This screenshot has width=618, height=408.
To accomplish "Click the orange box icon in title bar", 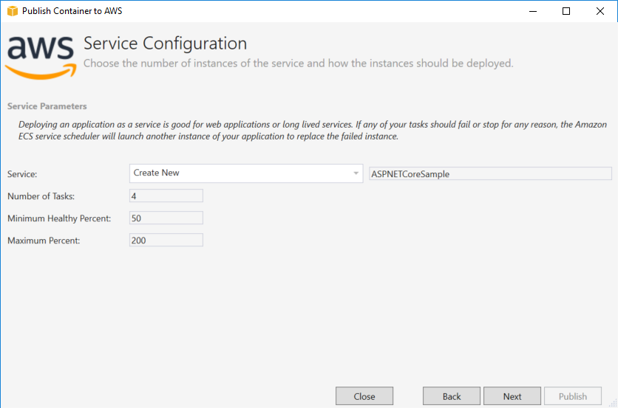I will pos(12,11).
